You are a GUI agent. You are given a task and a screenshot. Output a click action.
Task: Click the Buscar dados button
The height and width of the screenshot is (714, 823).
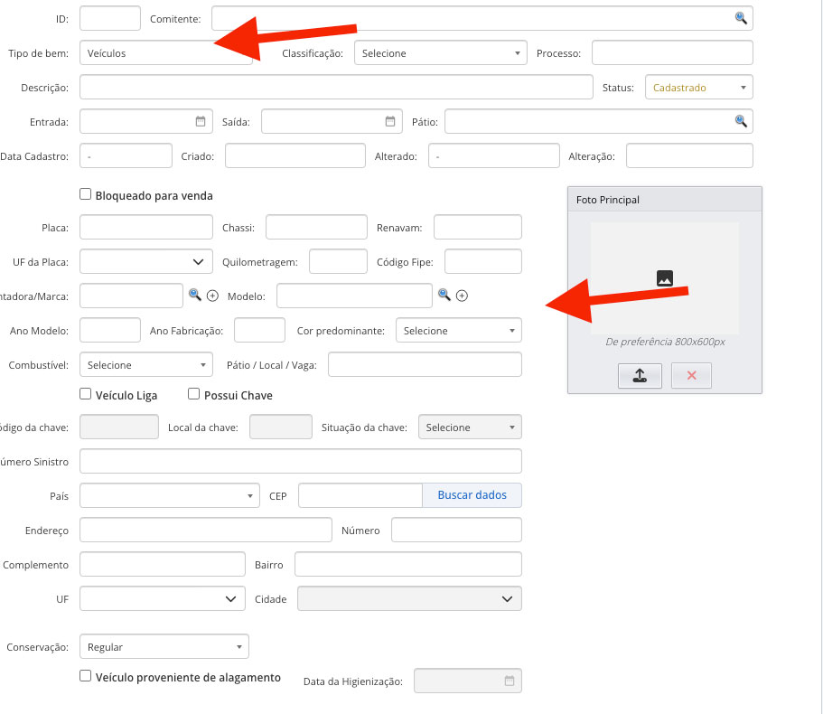472,495
